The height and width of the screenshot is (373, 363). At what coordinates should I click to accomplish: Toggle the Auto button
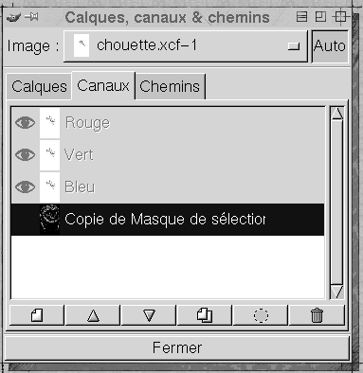coord(330,46)
